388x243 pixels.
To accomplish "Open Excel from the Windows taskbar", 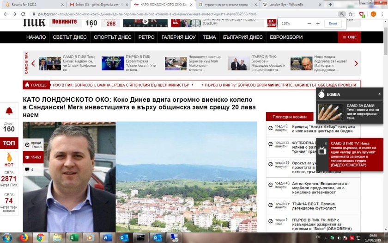I will [x=73, y=237].
